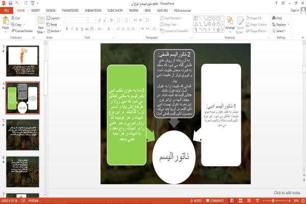Increase font size with the larger A

(100, 20)
